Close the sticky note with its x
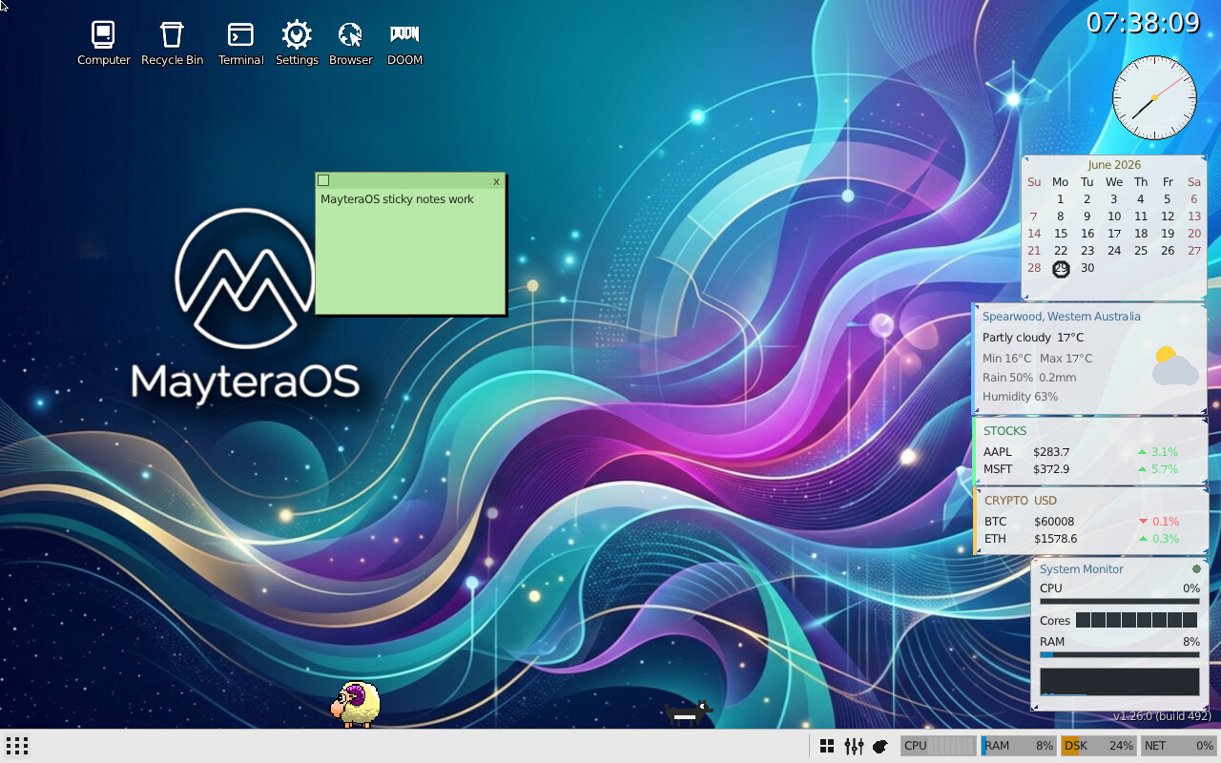The height and width of the screenshot is (763, 1221). pyautogui.click(x=496, y=181)
